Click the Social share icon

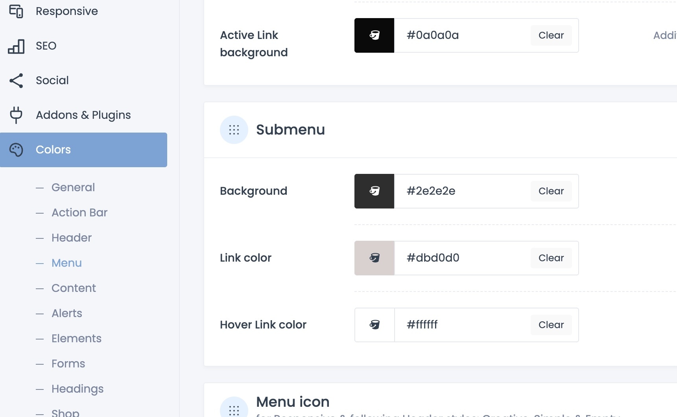[x=16, y=81]
